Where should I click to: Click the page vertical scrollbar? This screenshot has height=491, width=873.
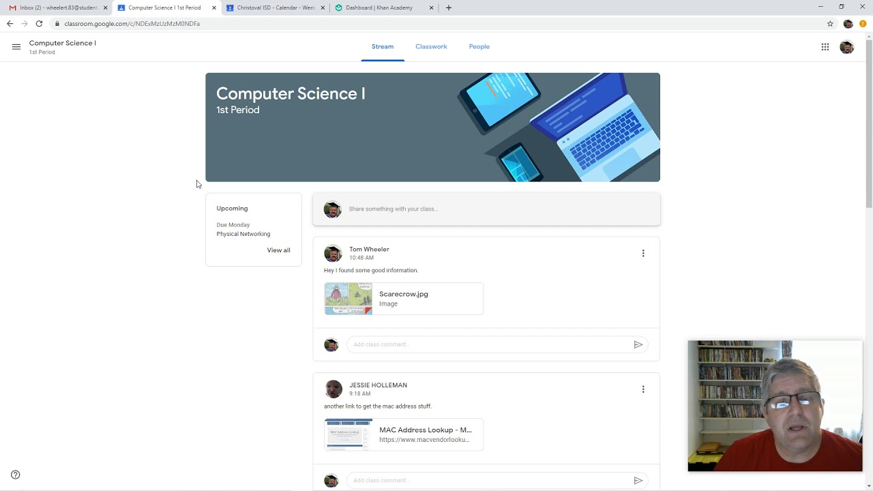point(869,123)
